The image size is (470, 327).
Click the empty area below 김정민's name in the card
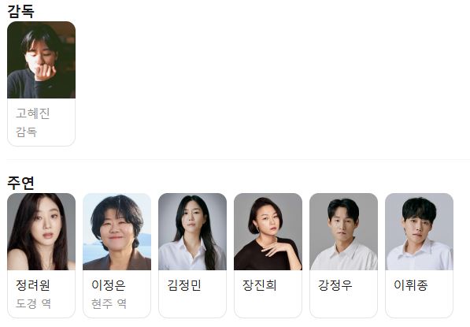click(x=192, y=304)
